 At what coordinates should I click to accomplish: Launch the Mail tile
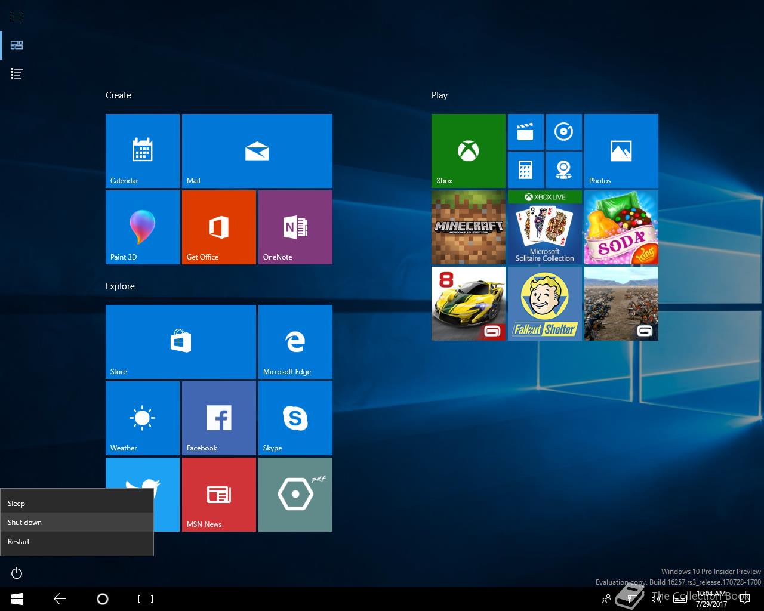(257, 151)
